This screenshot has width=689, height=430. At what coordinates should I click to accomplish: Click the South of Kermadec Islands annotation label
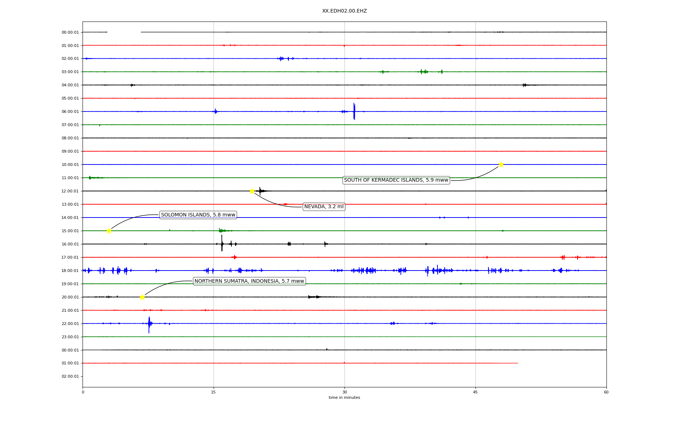coord(396,180)
